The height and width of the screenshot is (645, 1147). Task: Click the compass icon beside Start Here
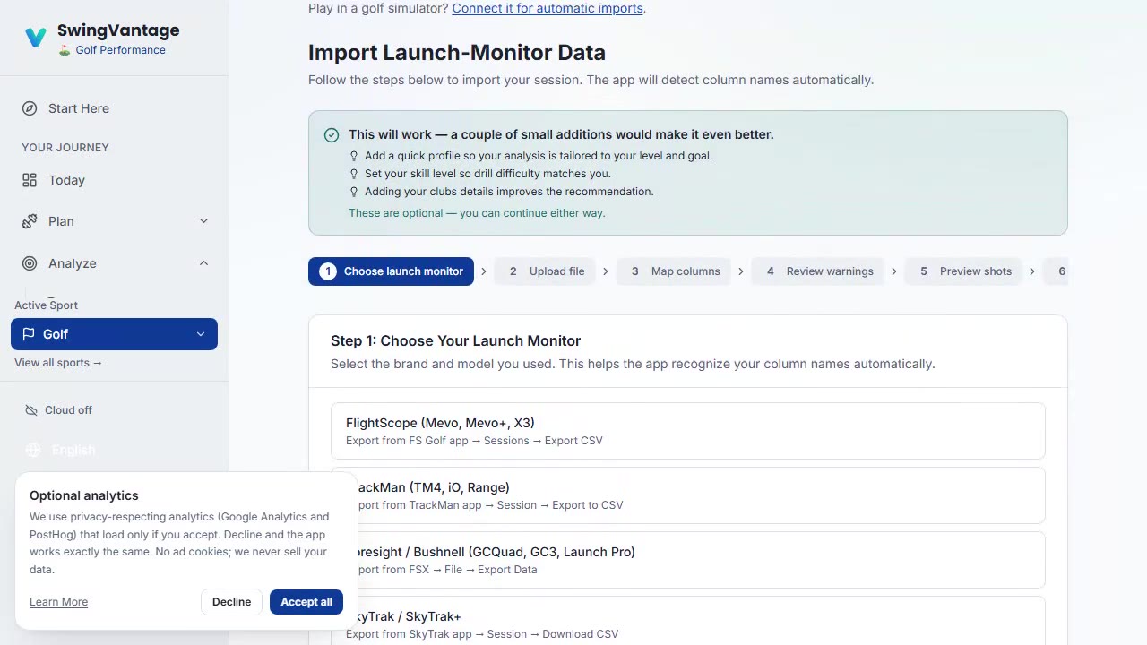pos(30,108)
